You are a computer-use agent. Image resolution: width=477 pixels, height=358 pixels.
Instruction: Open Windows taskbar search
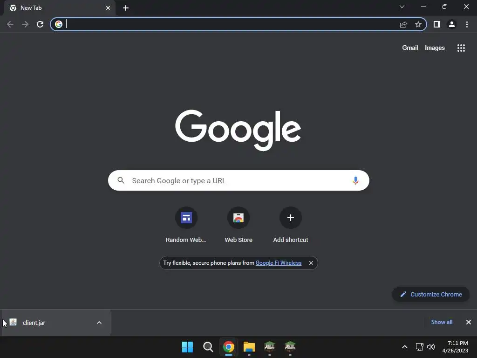[x=208, y=347]
